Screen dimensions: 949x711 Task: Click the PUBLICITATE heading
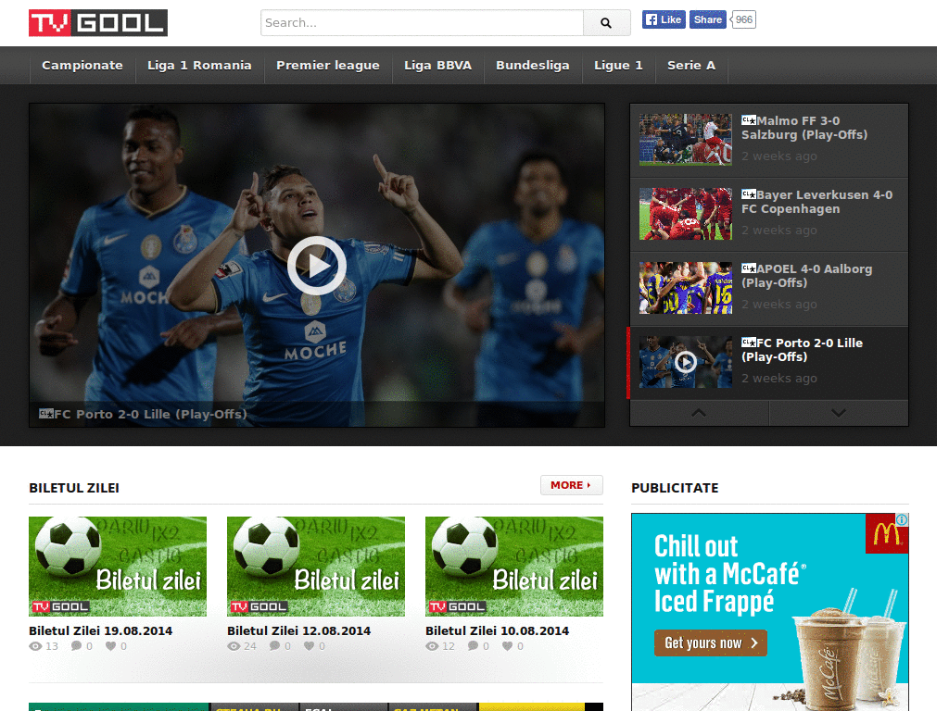675,488
